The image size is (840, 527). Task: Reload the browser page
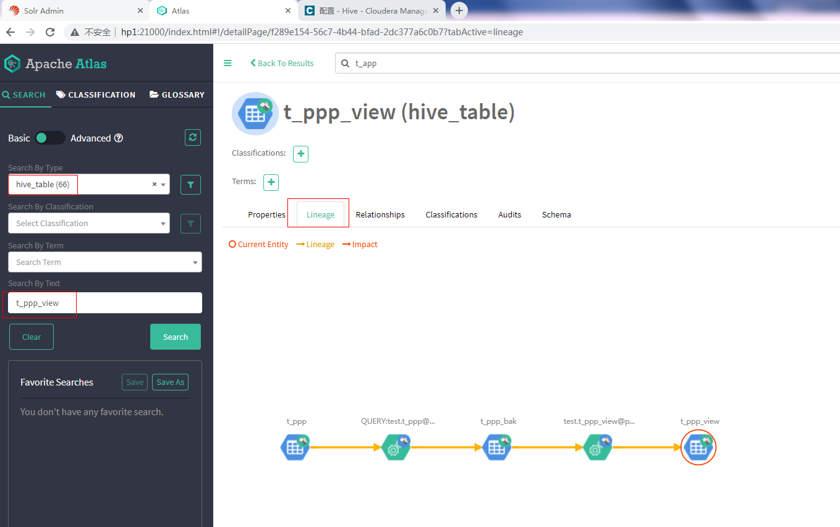click(50, 32)
